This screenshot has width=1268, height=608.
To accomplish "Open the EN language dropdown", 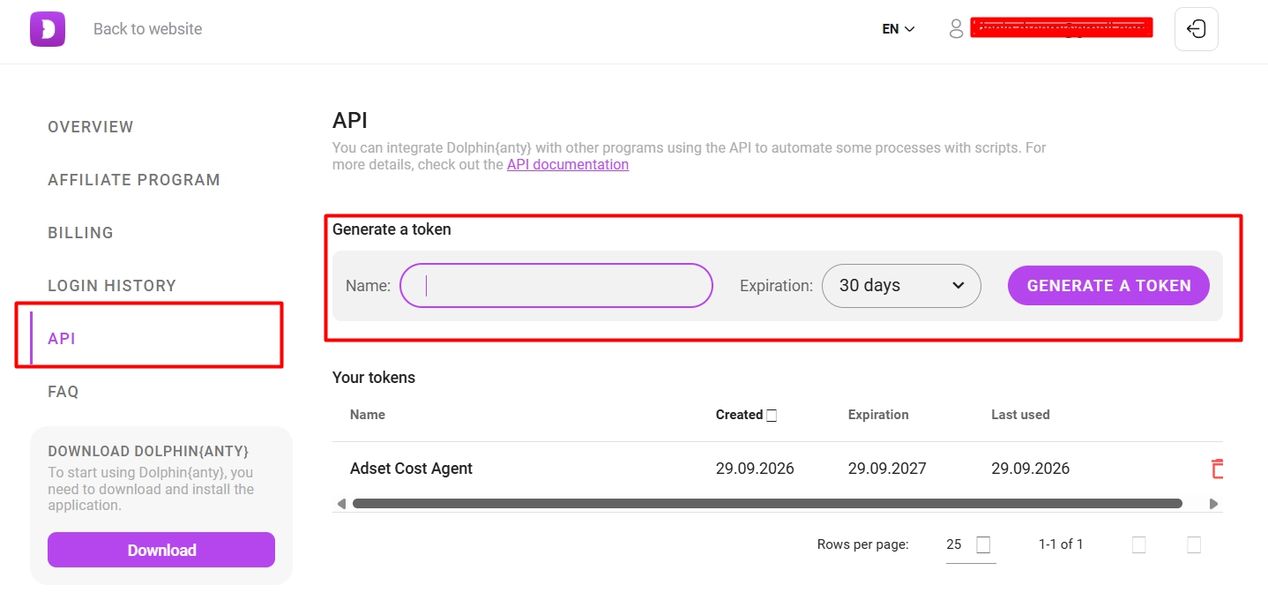I will [899, 29].
